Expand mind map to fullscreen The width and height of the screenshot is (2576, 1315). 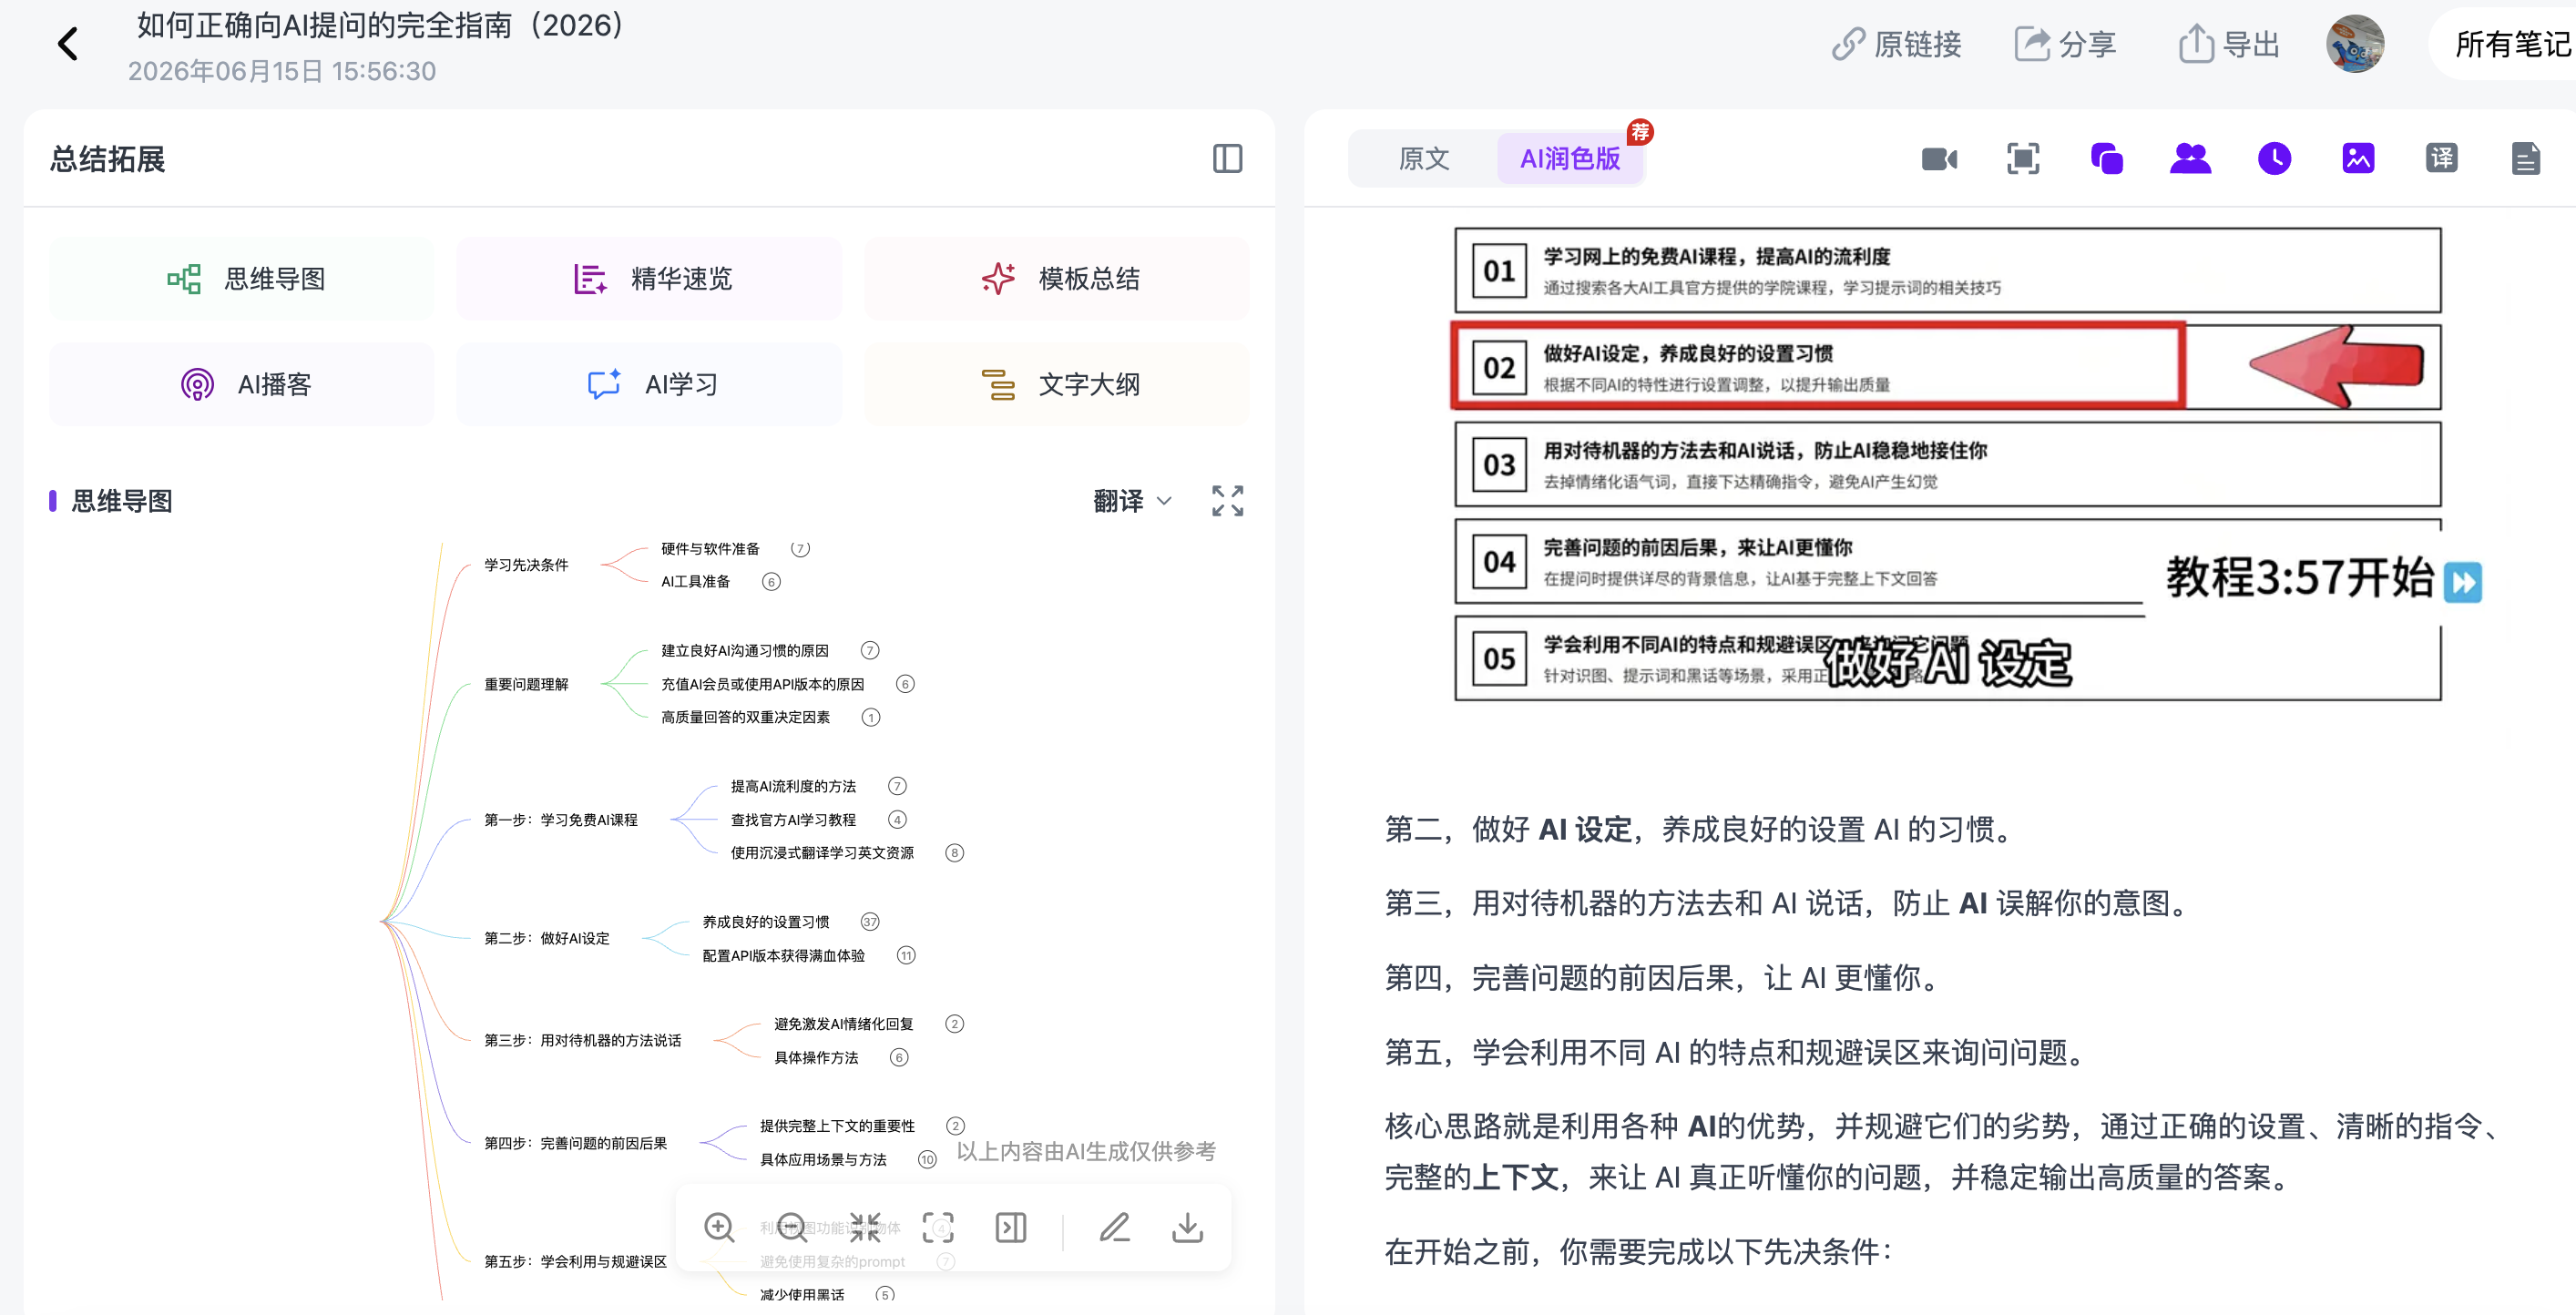(1227, 501)
